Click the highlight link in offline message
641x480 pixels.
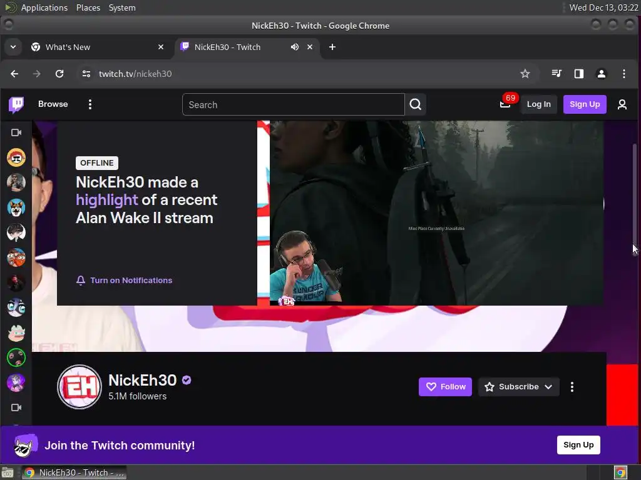106,200
